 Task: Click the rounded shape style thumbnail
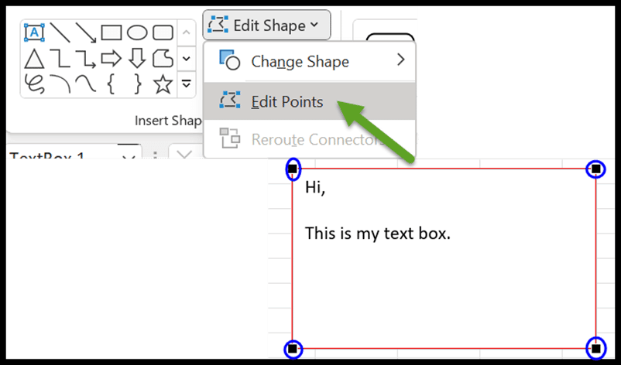390,38
